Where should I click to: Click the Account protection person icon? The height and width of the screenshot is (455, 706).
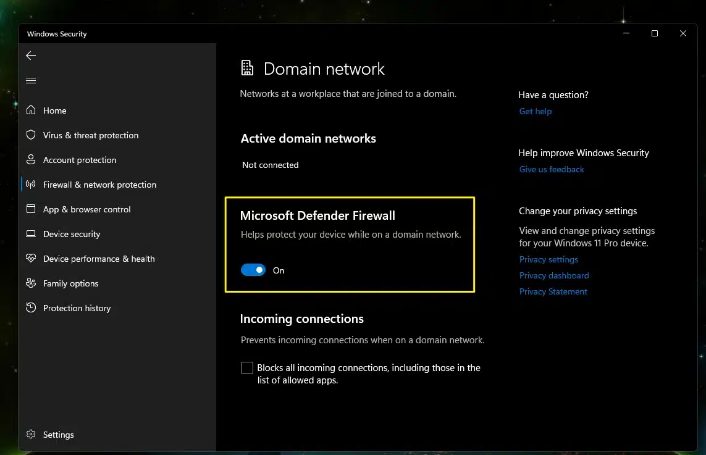(31, 159)
